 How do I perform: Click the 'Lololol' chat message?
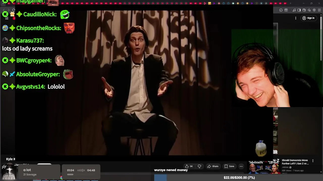(x=56, y=87)
